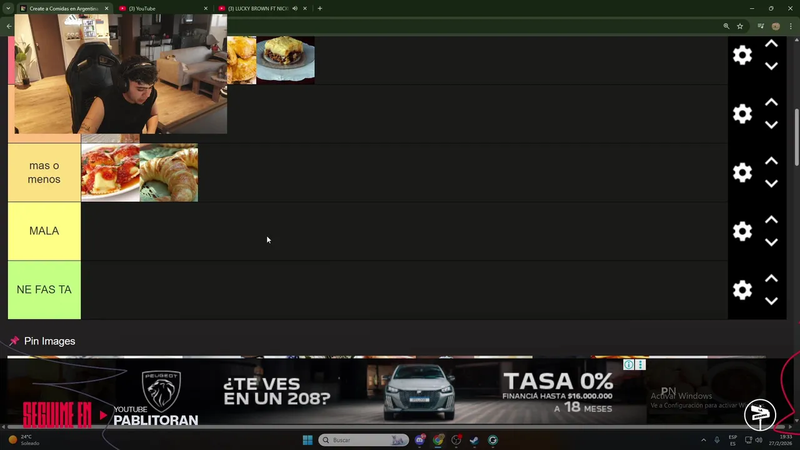Select the fried pastry image beside the shepherd's pie
Image resolution: width=800 pixels, height=450 pixels.
tap(242, 60)
